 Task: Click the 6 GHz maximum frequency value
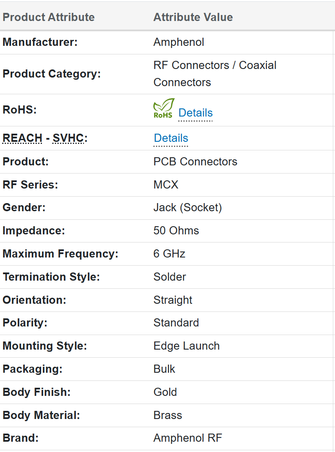point(169,254)
